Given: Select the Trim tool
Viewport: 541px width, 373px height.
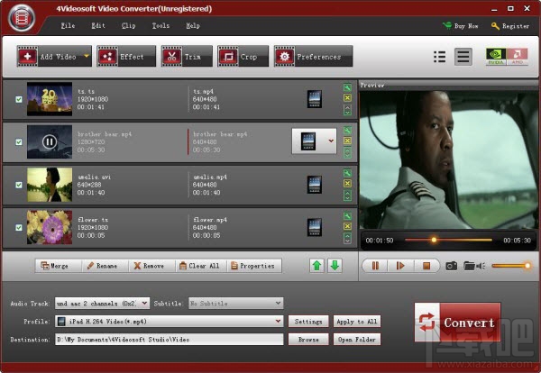Looking at the screenshot, I should click(187, 56).
